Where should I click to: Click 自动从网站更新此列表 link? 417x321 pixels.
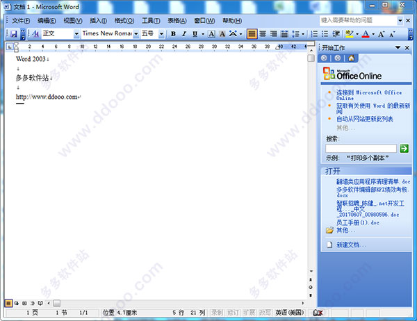[365, 119]
